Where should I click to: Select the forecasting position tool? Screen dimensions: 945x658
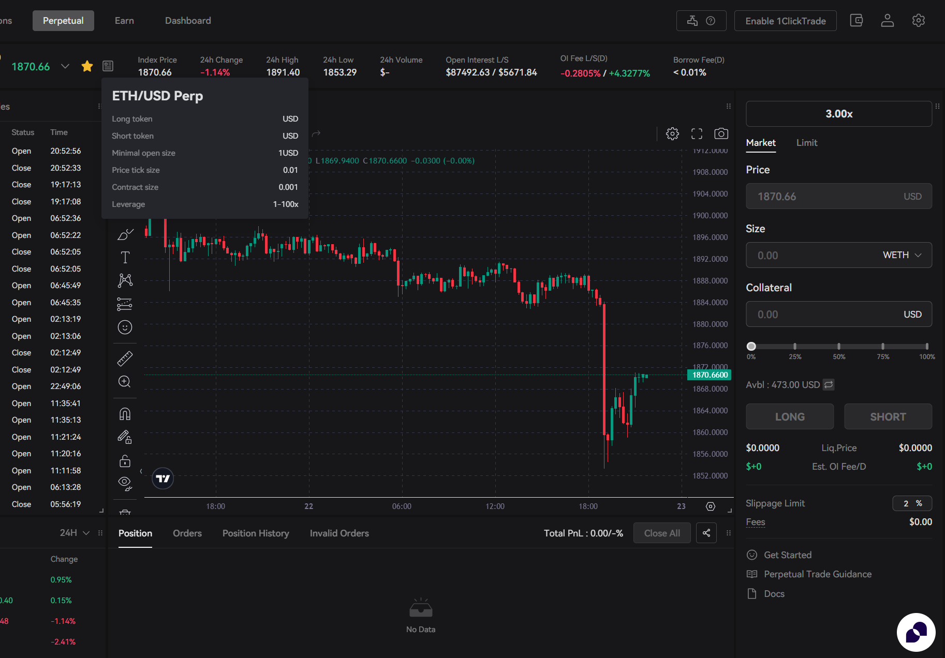[125, 304]
